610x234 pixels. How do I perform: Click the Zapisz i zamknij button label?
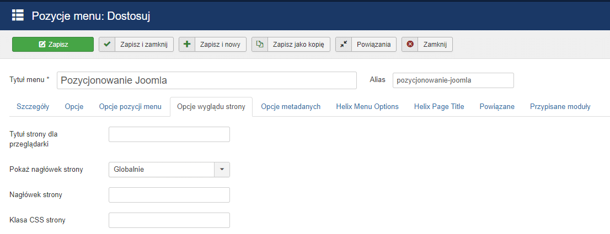coord(145,44)
